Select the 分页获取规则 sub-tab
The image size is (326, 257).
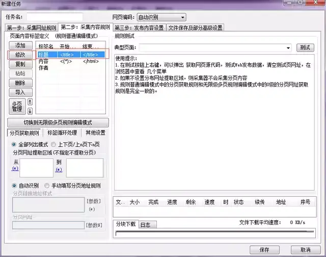[x=24, y=133]
